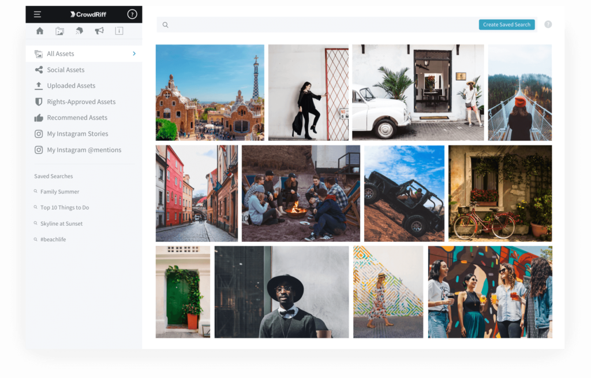Expand All Assets using its chevron arrow
Viewport: 591px width, 378px height.
[x=133, y=53]
